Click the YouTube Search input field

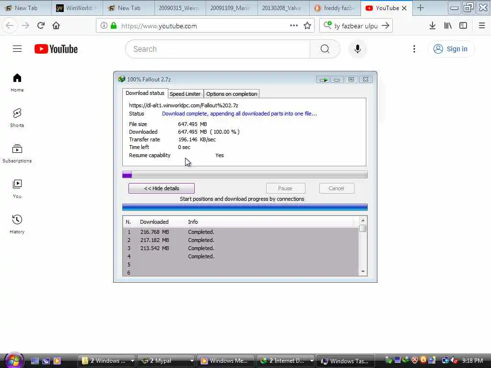coord(218,49)
